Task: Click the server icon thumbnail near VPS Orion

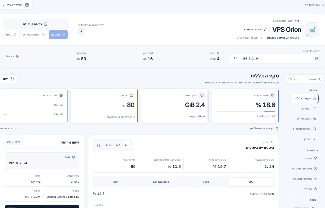Action: click(312, 29)
